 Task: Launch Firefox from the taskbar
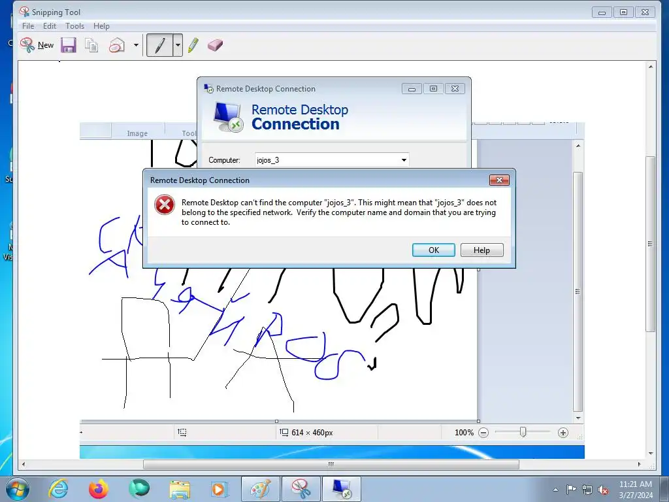99,489
